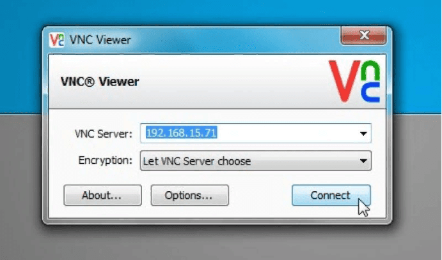This screenshot has width=442, height=260.
Task: Click the green n in the VNC logo
Action: [x=370, y=71]
